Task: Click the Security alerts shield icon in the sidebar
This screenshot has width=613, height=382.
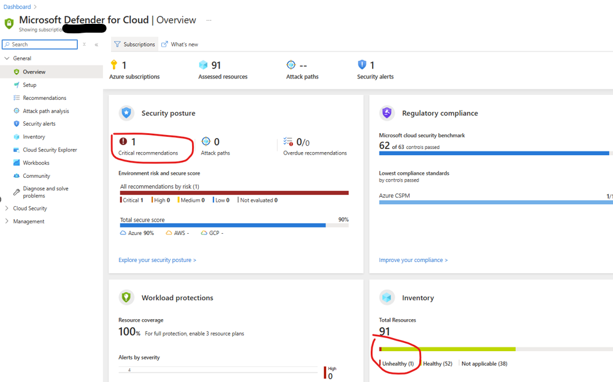Action: tap(16, 123)
